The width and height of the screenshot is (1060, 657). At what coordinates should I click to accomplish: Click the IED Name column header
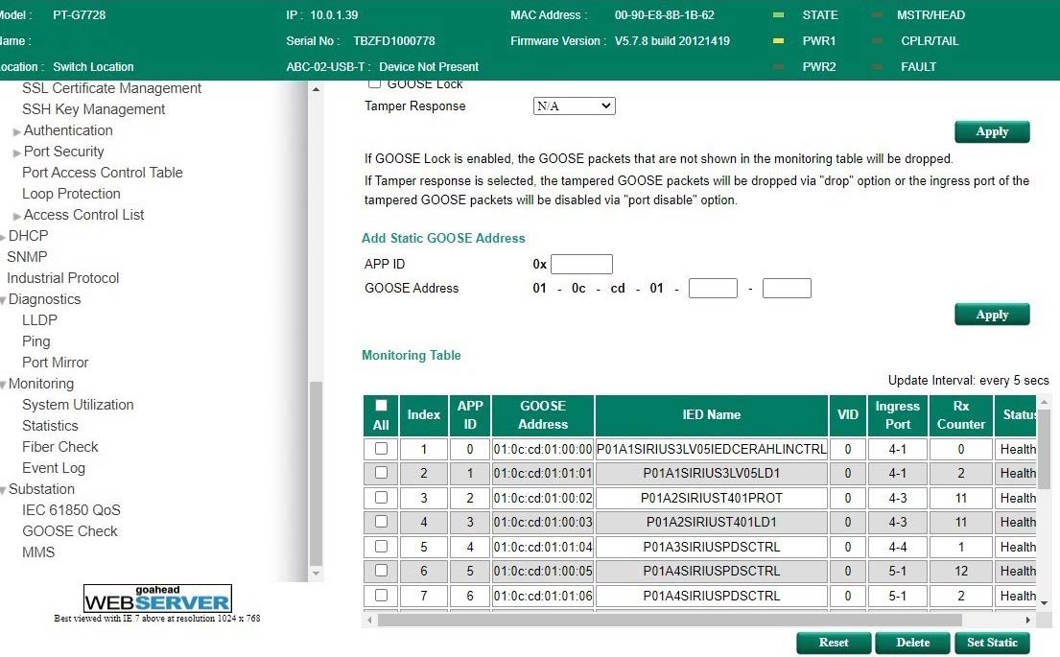click(711, 415)
